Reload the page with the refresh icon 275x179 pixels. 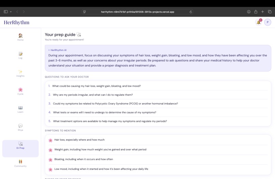tap(191, 12)
